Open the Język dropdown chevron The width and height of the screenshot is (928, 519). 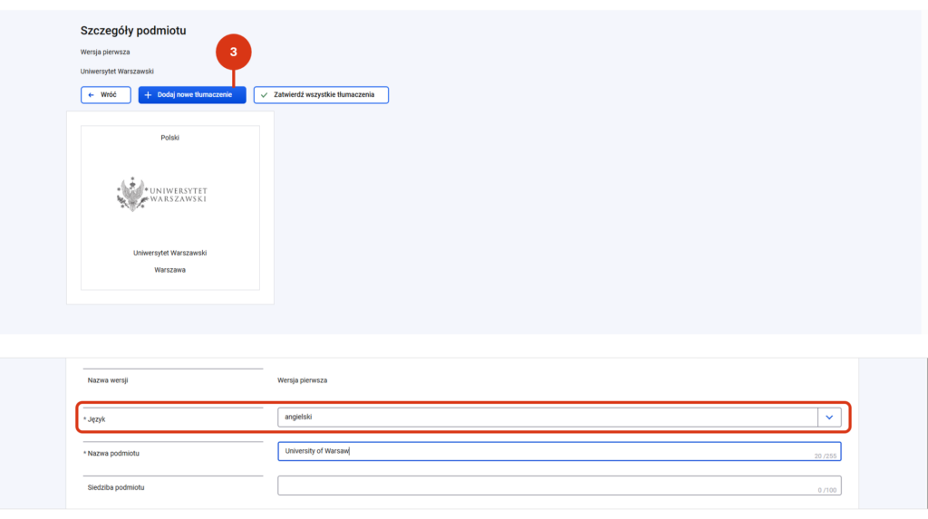click(x=829, y=418)
